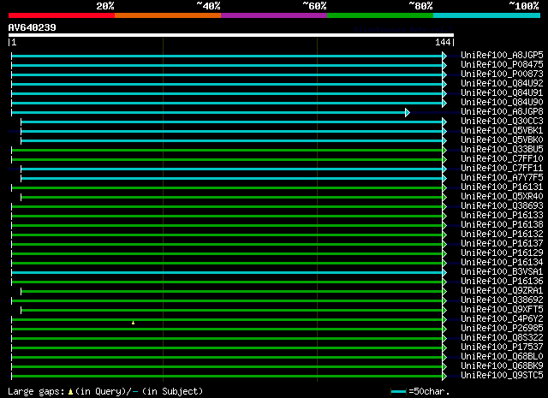
Task: Click the green ~80% identity legend segment
Action: 380,15
